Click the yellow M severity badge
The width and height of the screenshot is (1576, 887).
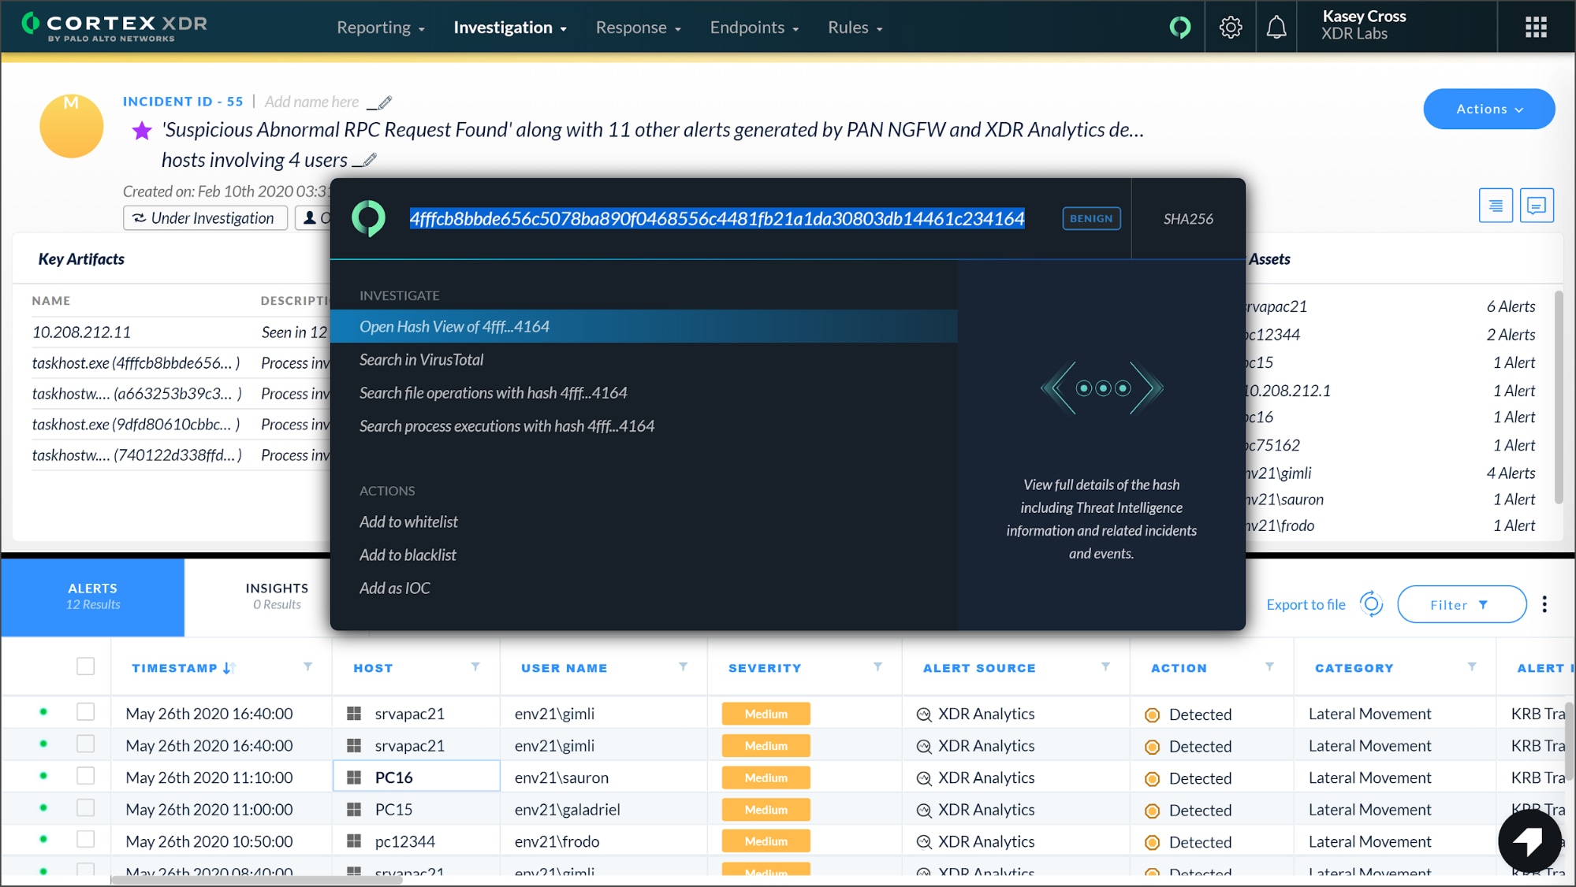pyautogui.click(x=71, y=126)
